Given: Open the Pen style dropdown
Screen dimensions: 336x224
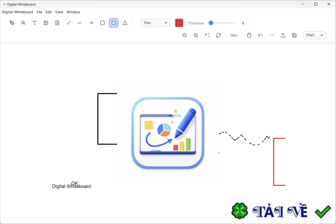Looking at the screenshot, I should coord(155,23).
